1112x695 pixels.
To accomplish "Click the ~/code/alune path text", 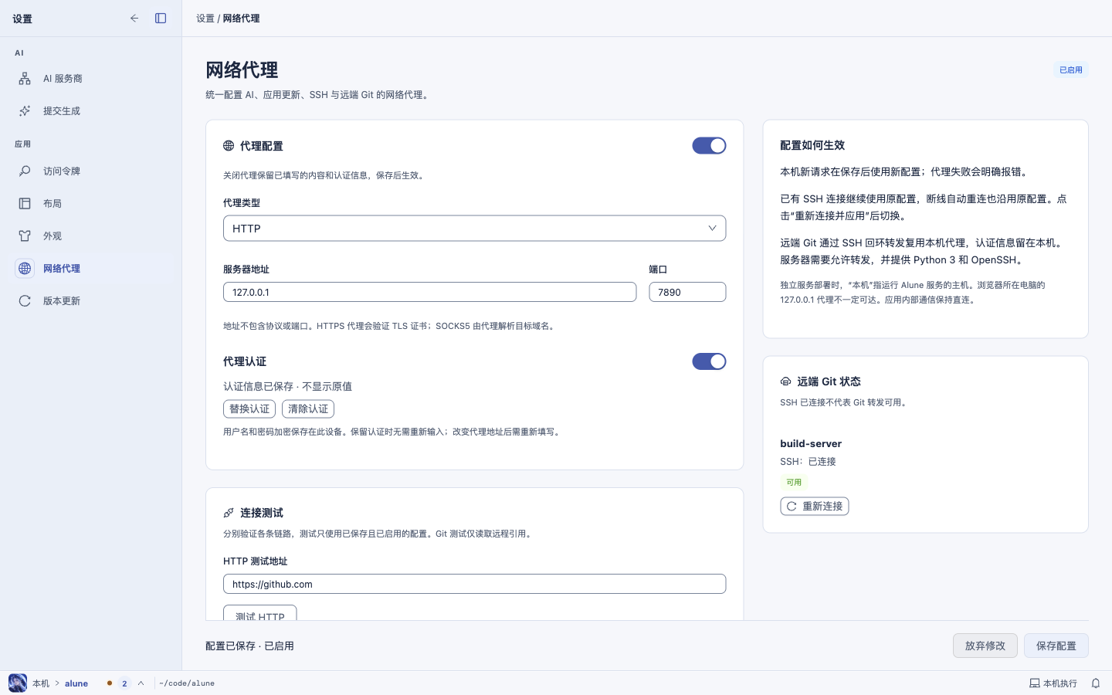I will click(x=187, y=683).
